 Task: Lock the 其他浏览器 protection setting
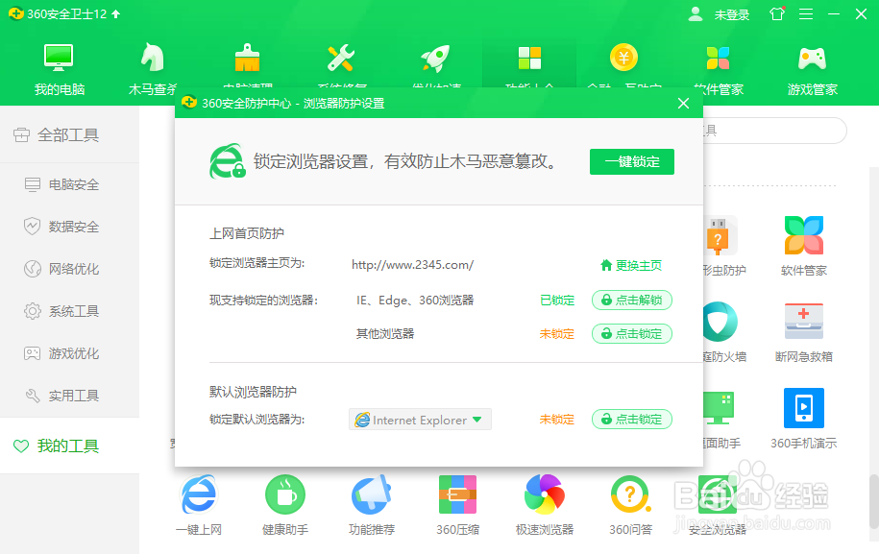[631, 333]
